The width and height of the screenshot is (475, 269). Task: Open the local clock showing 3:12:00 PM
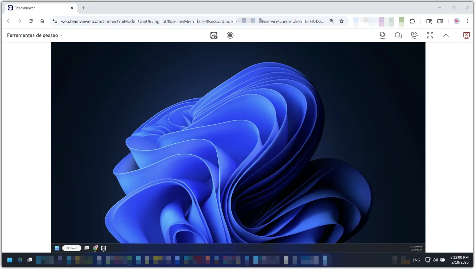point(460,260)
